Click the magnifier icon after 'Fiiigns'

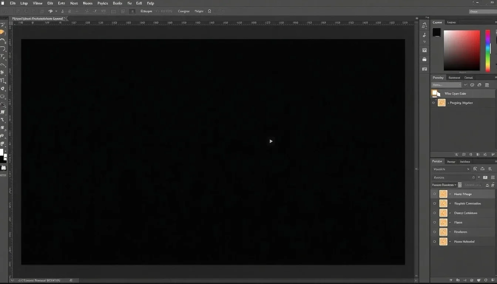pyautogui.click(x=209, y=11)
